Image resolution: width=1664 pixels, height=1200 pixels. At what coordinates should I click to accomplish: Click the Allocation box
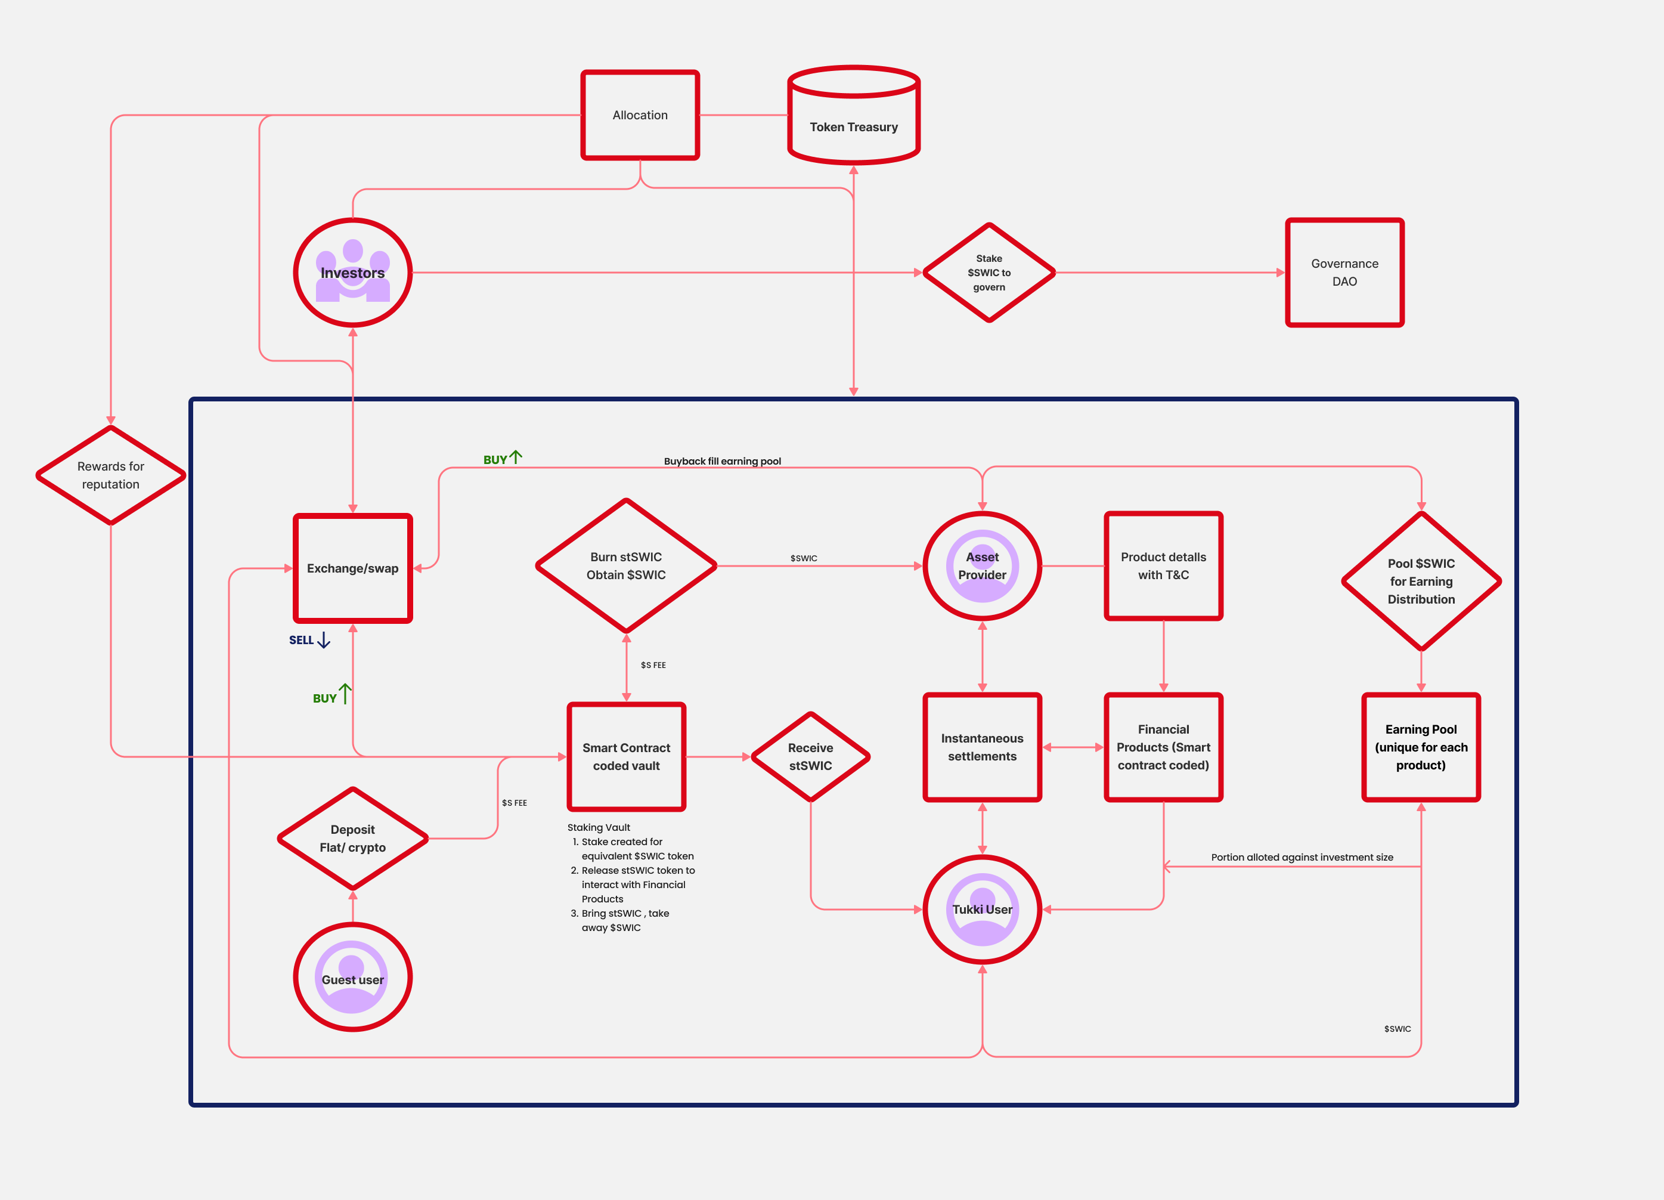(640, 115)
